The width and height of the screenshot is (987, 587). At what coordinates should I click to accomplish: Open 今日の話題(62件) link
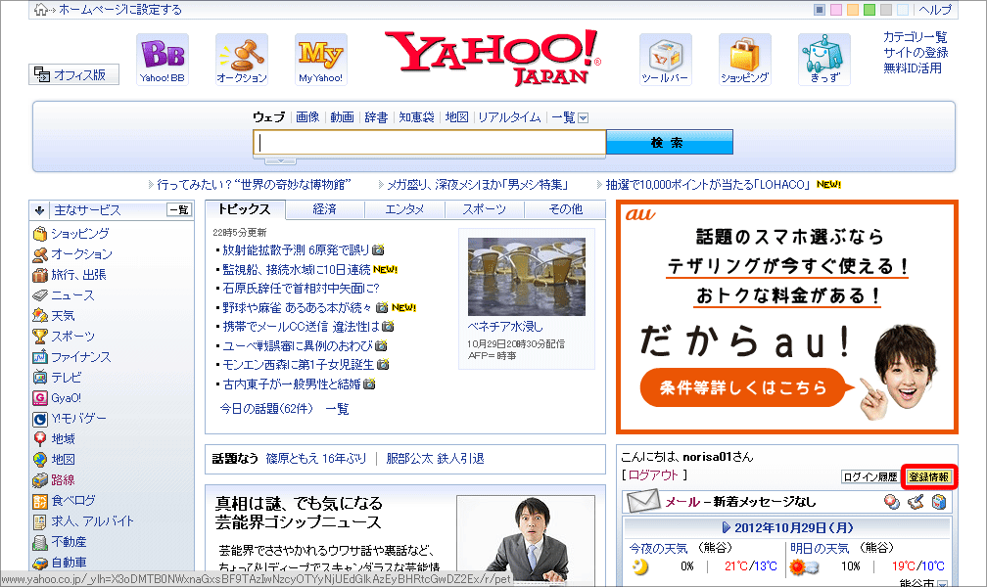pos(266,409)
